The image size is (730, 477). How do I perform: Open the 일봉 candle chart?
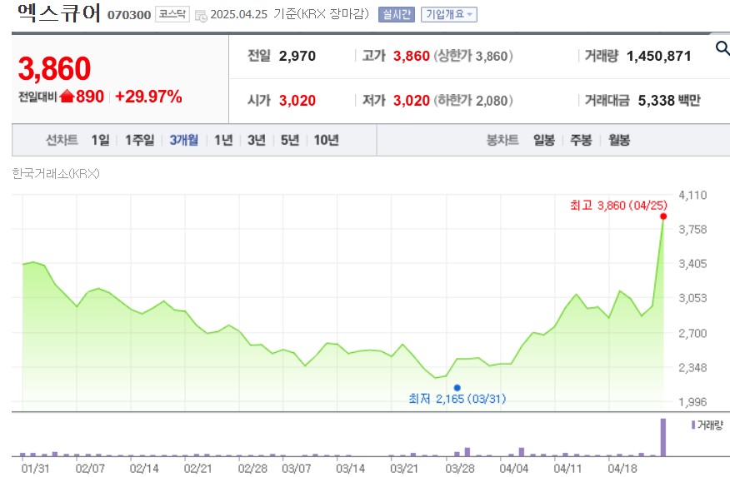click(x=544, y=140)
